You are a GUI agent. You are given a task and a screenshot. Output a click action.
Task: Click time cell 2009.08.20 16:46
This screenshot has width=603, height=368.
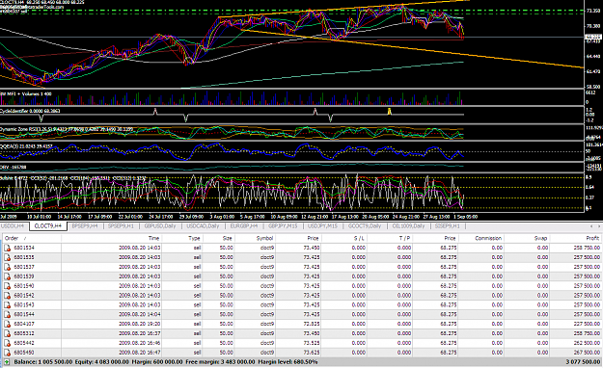140,343
